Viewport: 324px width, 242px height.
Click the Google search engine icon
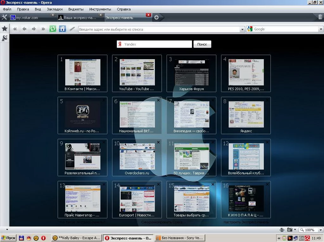pyautogui.click(x=250, y=29)
